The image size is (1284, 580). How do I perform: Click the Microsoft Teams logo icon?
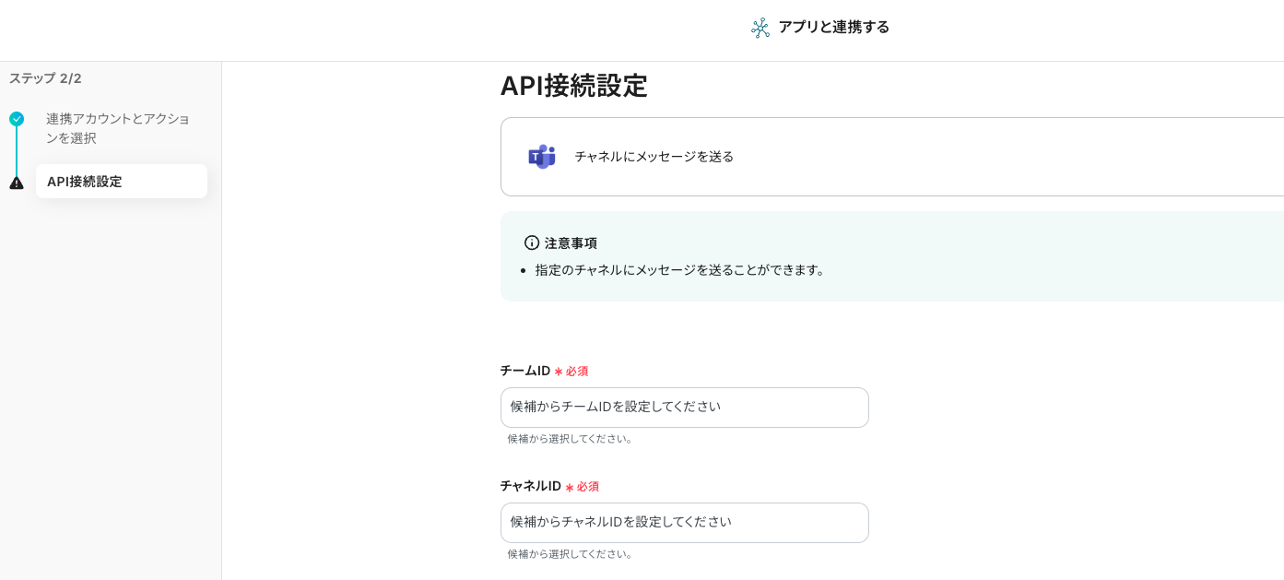click(542, 157)
